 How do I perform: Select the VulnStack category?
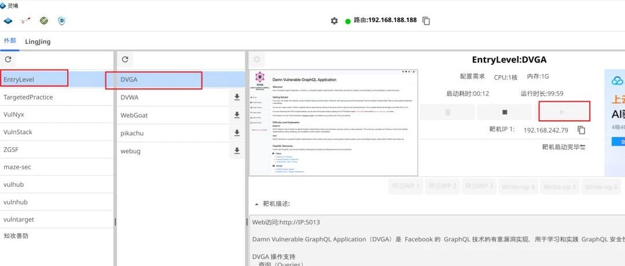click(x=57, y=132)
